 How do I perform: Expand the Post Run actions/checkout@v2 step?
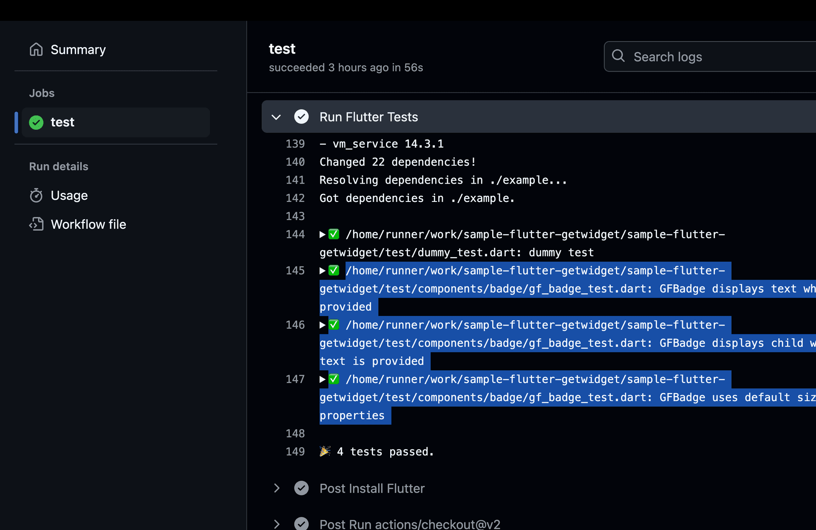276,524
